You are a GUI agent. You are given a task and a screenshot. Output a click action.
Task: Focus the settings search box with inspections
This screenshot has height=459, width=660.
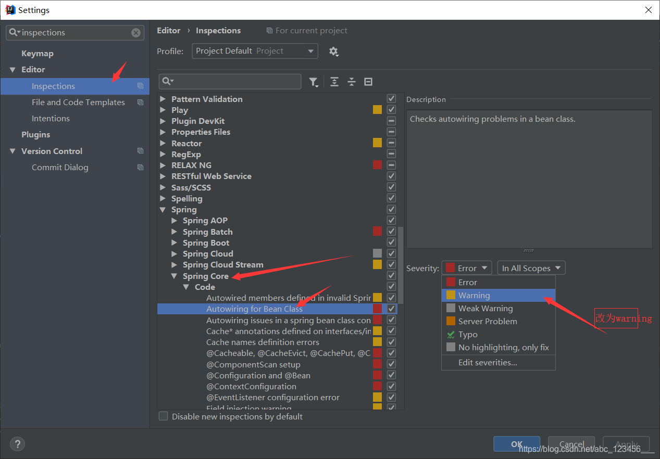pyautogui.click(x=75, y=33)
